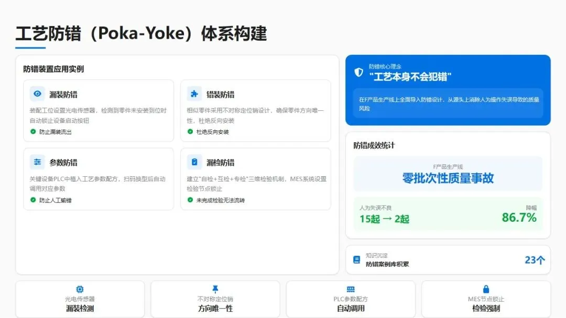Click the slide title 工艺防错（Poka-Yoke）体系构建
The image size is (566, 318).
(x=141, y=33)
